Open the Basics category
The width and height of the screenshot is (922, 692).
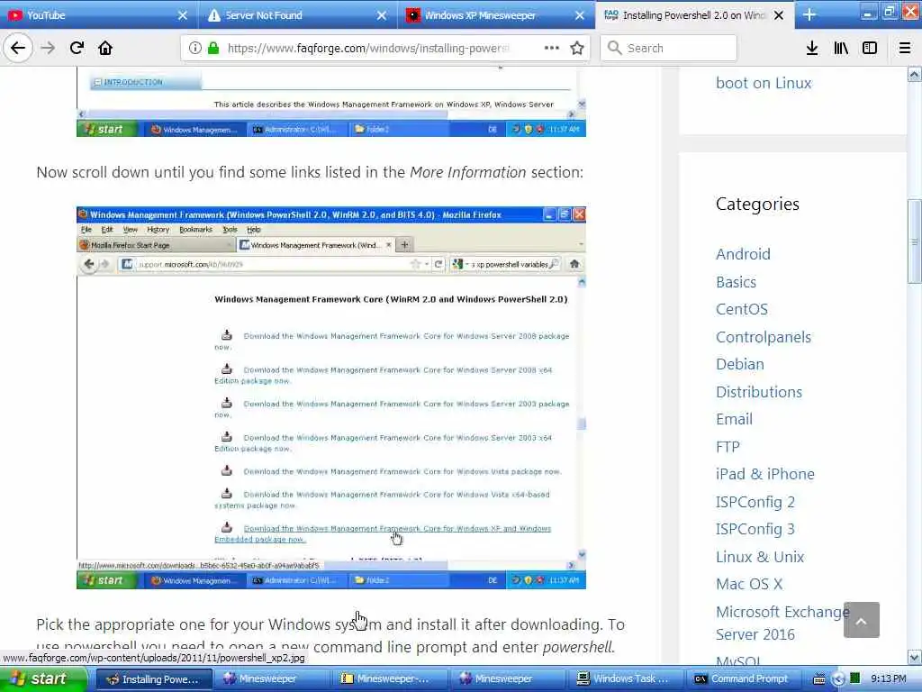pos(736,282)
